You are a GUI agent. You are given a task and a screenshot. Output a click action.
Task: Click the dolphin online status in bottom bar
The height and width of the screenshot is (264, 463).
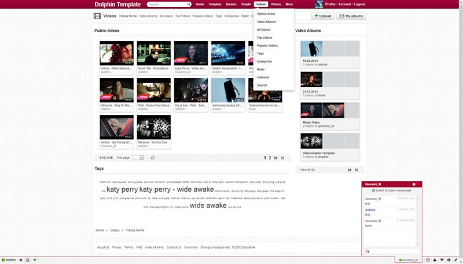[x=9, y=260]
